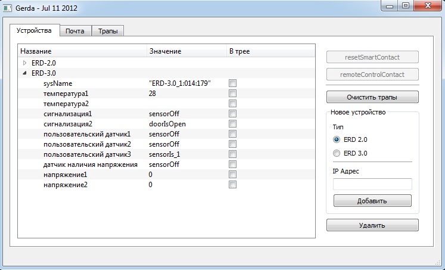Select the Устройства tab
The height and width of the screenshot is (270, 445).
coord(35,30)
